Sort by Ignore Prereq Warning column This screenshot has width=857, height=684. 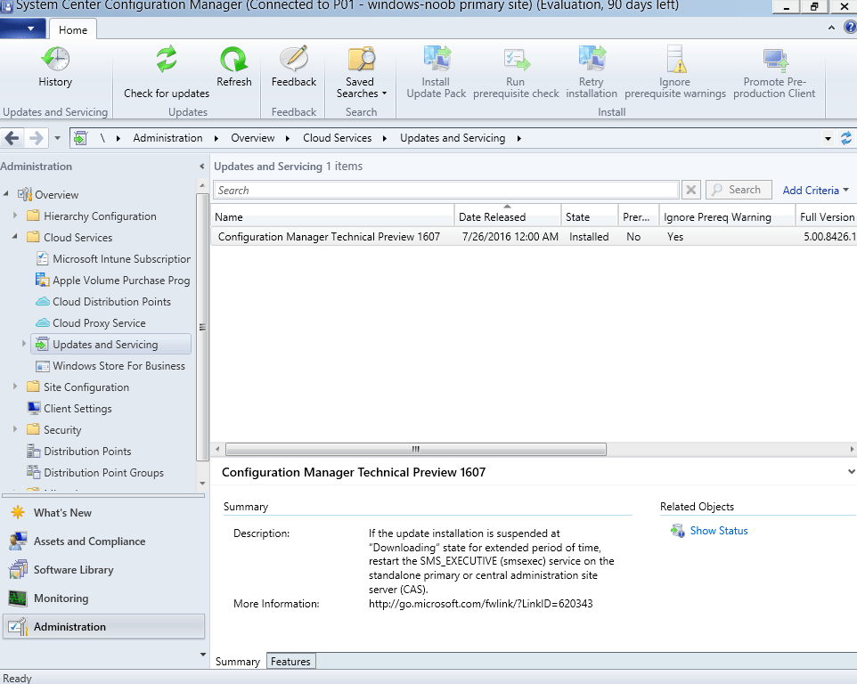click(728, 217)
